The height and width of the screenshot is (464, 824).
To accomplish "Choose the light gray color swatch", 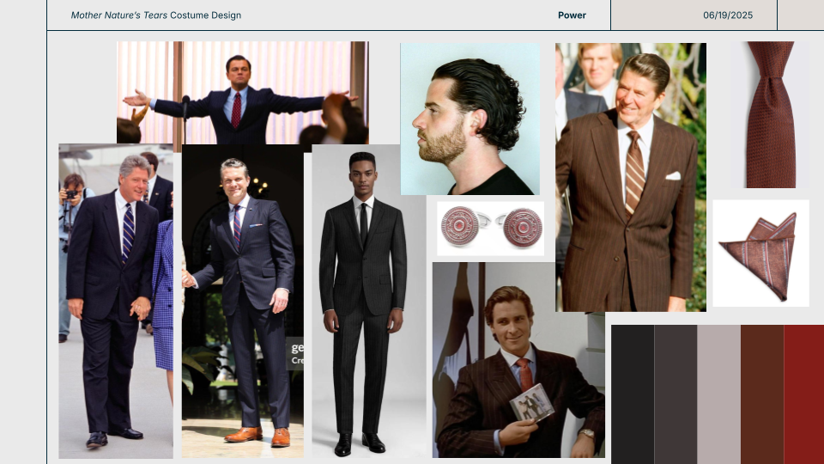I will [x=718, y=394].
